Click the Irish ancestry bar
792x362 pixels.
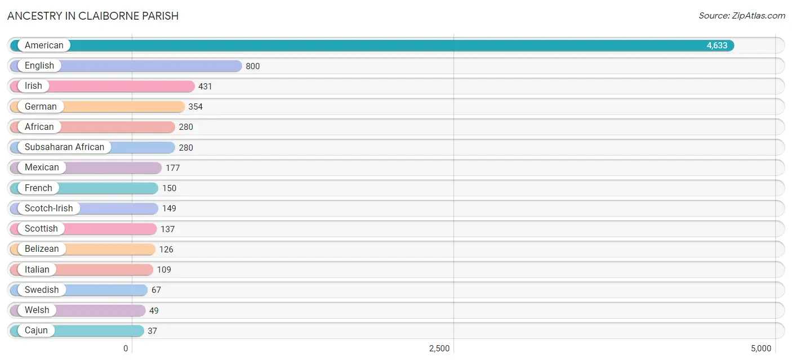point(103,86)
